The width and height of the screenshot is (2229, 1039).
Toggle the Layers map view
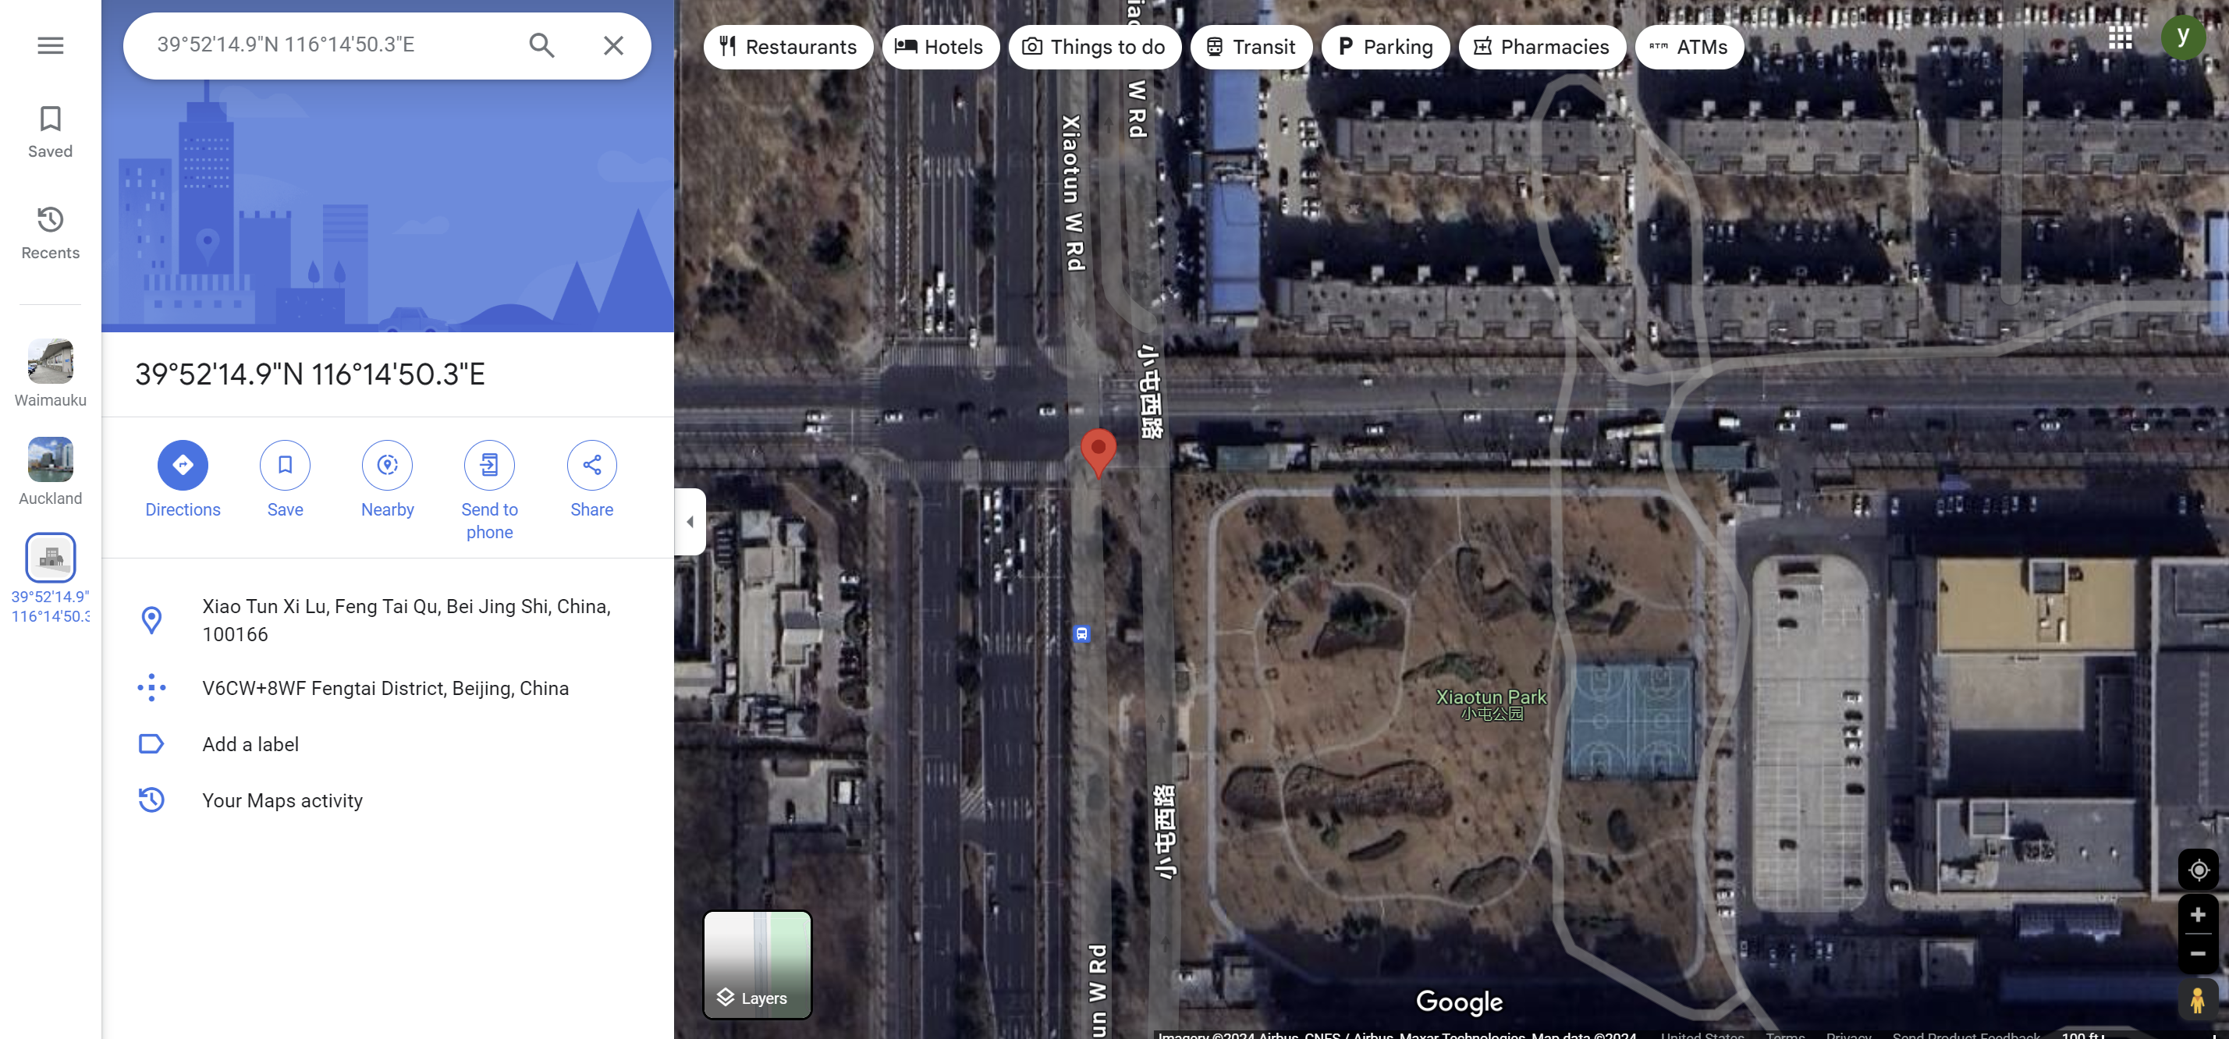click(757, 964)
